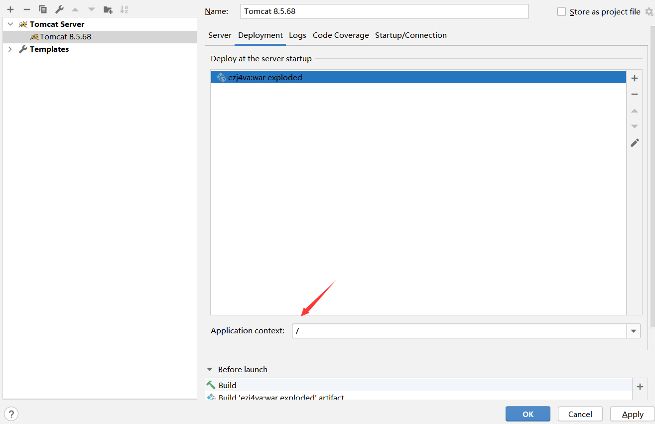Select ezj4va:war exploded deployment entry
Screen dimensions: 655x424
(x=418, y=77)
